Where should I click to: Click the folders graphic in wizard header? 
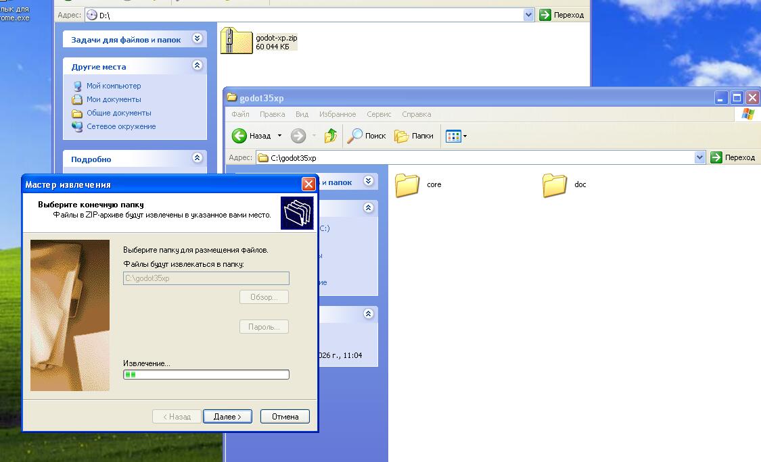[x=297, y=213]
